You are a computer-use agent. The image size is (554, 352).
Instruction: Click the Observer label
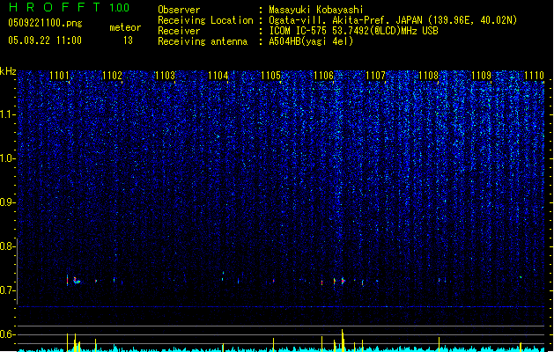[x=179, y=10]
